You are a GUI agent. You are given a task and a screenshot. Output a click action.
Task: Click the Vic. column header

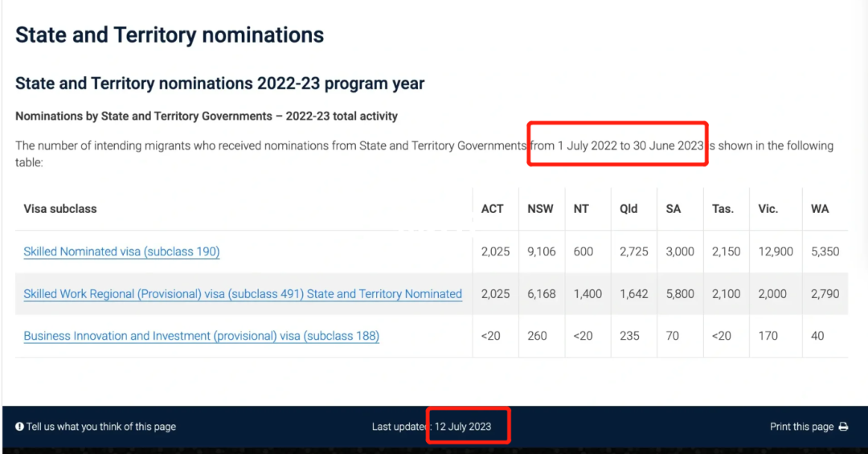(x=768, y=209)
